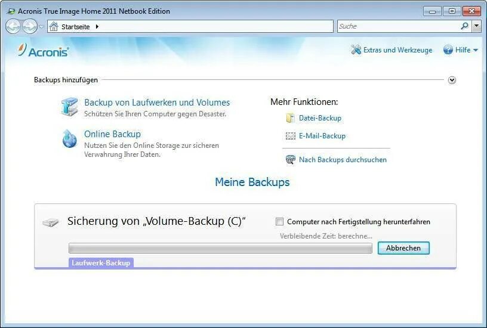Click the backup progress bar
This screenshot has height=328, width=487.
click(220, 248)
